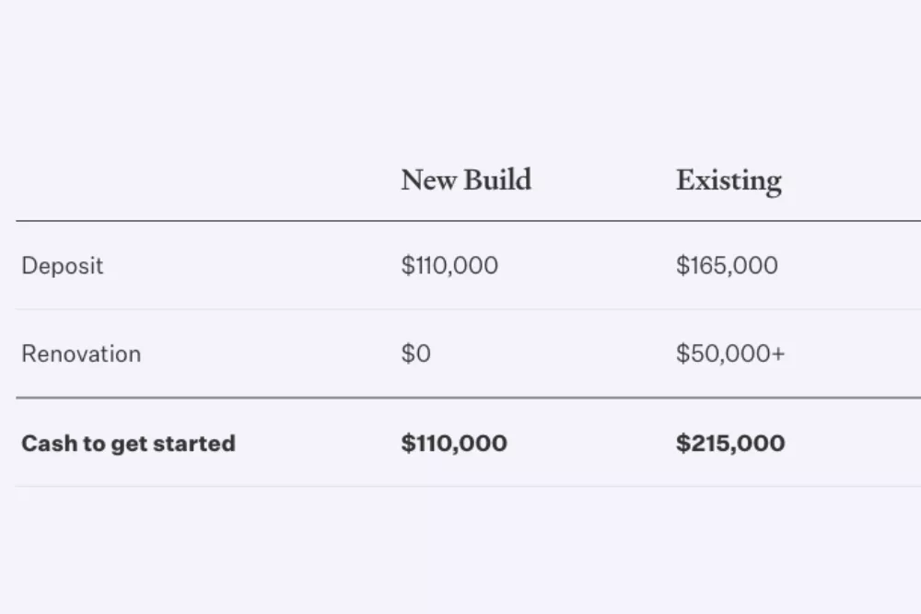921x614 pixels.
Task: Click the $0 renovation cost cell
Action: point(416,354)
